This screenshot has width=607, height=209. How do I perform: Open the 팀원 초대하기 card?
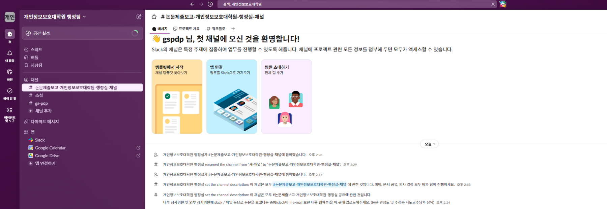286,97
